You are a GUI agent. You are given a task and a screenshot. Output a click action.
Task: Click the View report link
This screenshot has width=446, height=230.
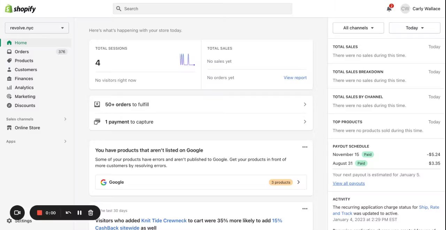click(295, 78)
